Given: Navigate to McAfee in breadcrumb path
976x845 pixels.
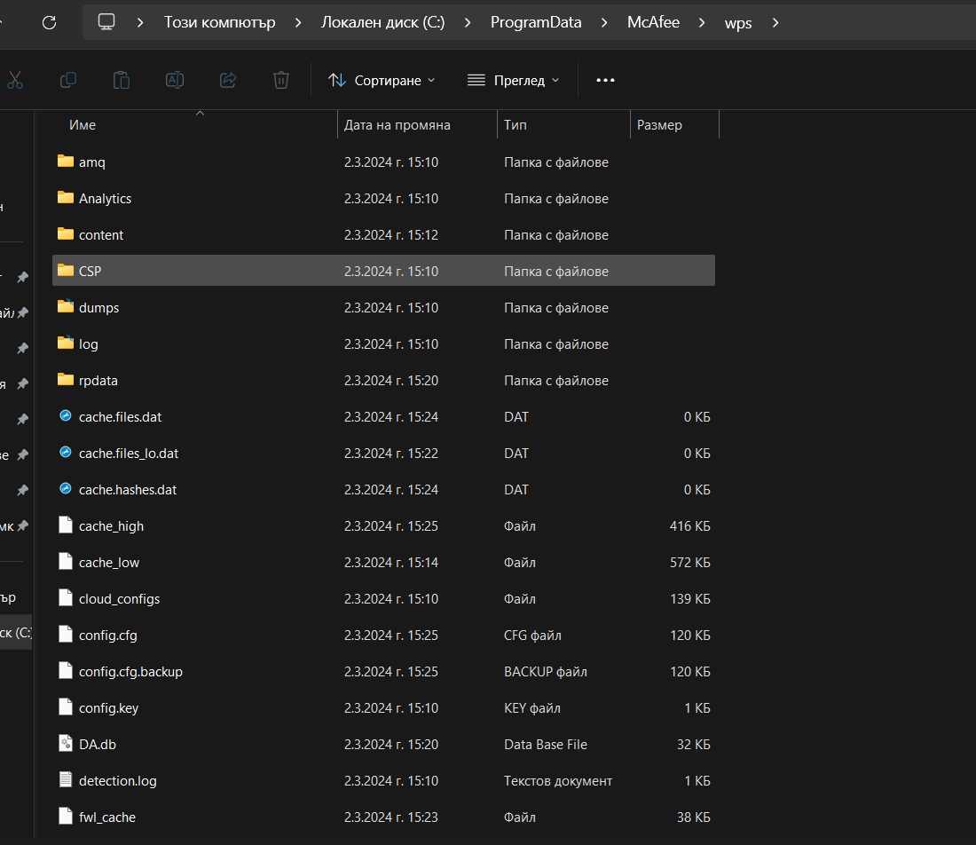Looking at the screenshot, I should (653, 22).
